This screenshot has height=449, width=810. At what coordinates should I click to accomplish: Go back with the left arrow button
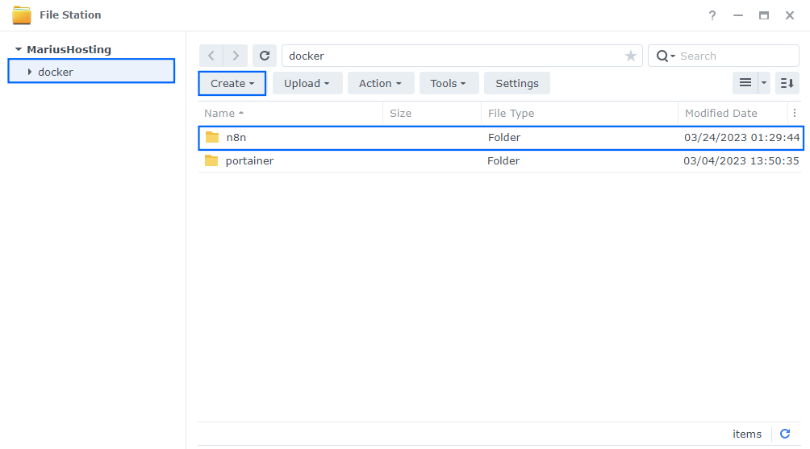211,56
